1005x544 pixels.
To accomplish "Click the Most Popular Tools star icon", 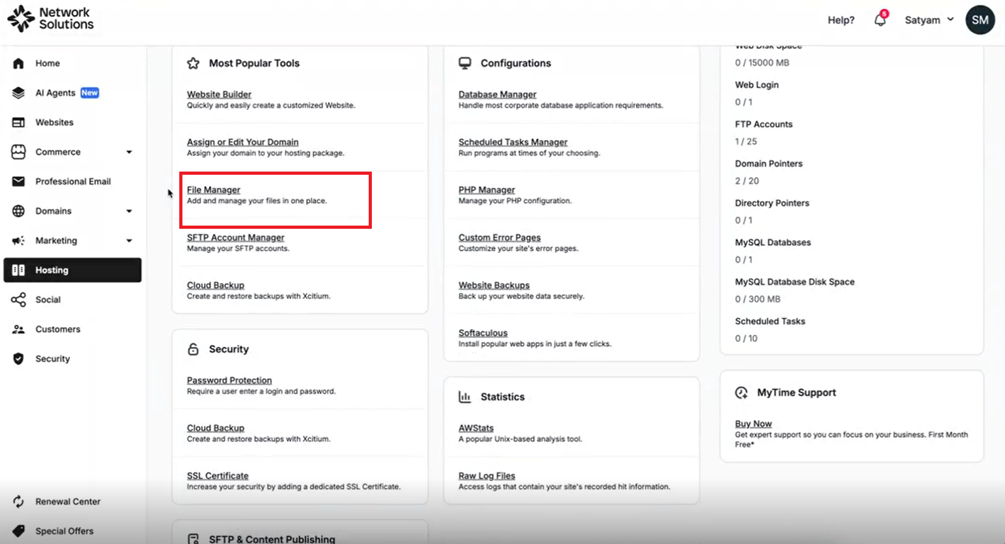I will point(193,63).
